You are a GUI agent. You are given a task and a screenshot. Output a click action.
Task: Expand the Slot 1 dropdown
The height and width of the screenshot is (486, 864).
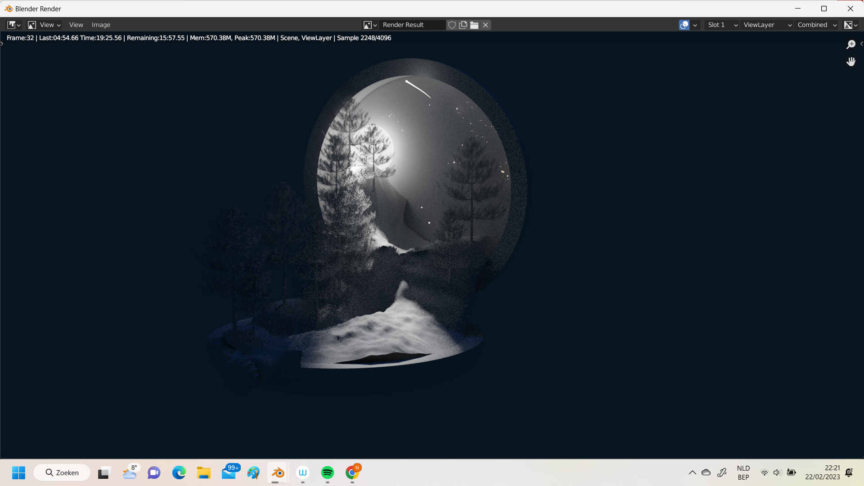click(722, 25)
